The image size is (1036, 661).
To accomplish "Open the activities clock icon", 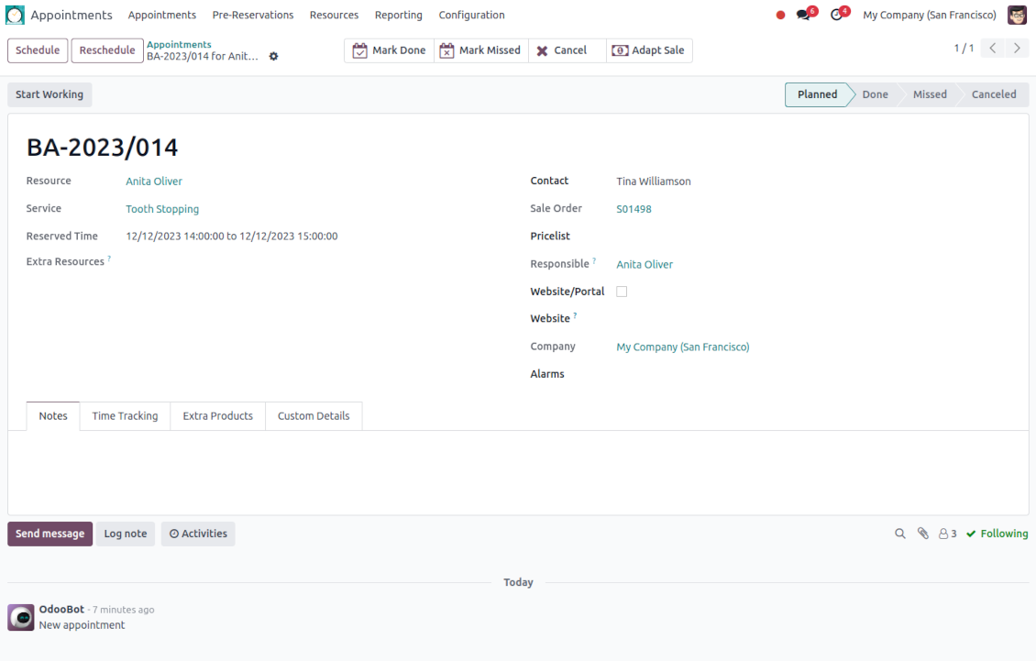I will point(837,16).
